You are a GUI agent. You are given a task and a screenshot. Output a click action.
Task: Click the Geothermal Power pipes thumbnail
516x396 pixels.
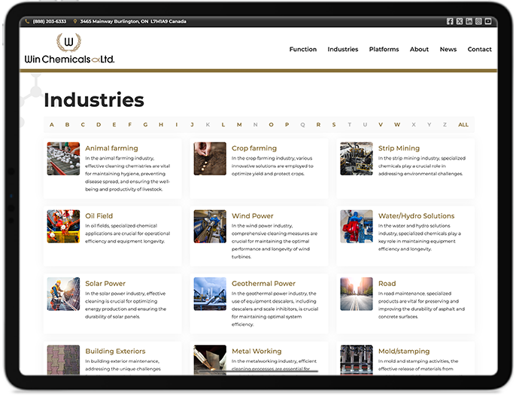click(x=211, y=294)
